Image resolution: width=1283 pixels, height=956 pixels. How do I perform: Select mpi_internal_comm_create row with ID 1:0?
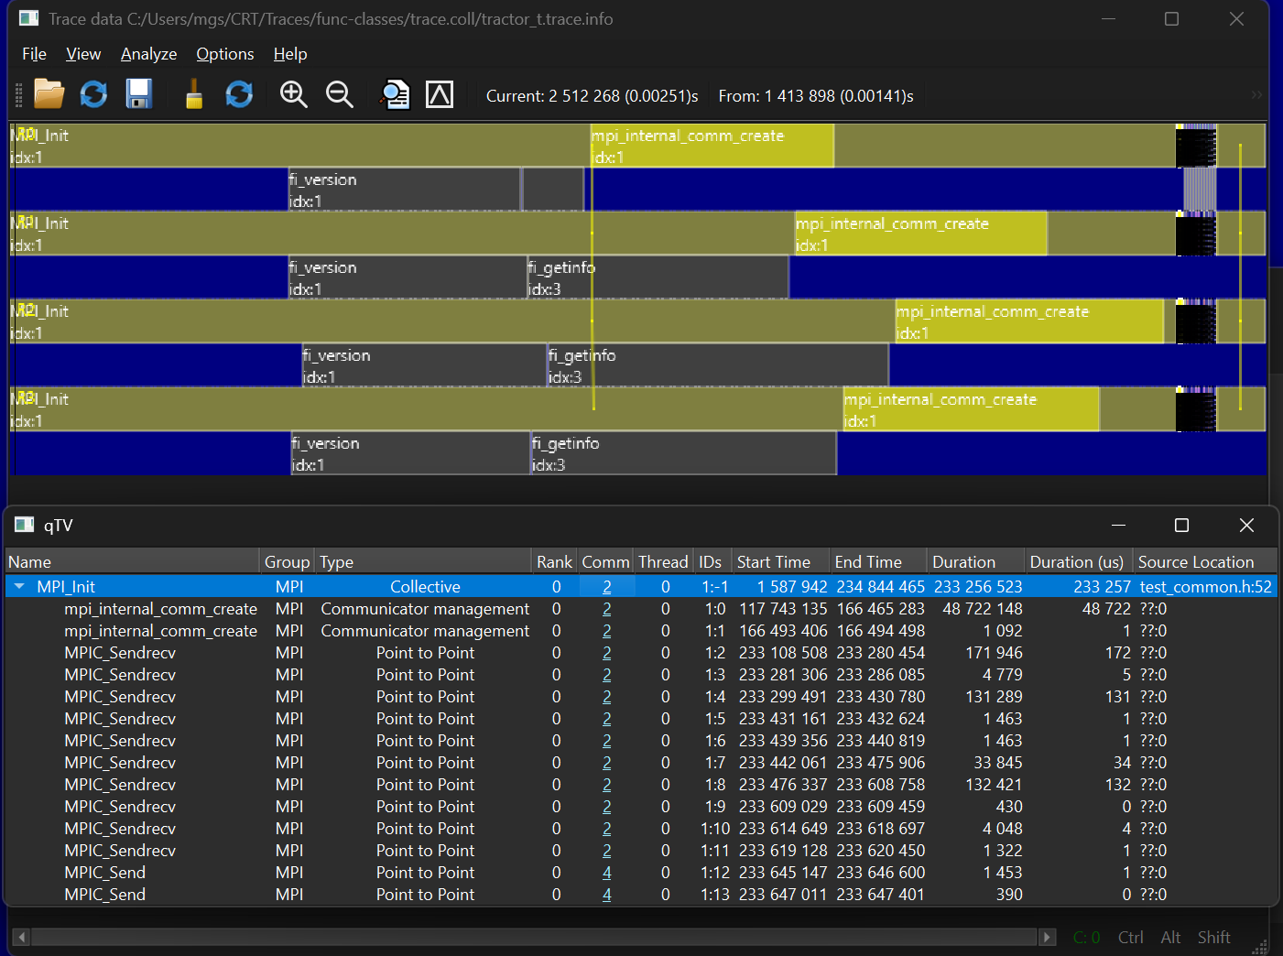(x=641, y=609)
